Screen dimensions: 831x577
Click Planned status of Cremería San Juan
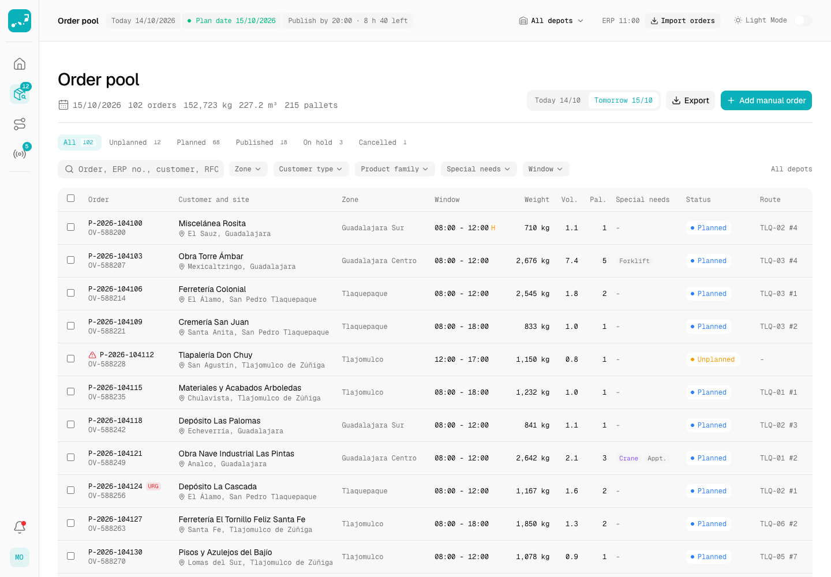[709, 327]
